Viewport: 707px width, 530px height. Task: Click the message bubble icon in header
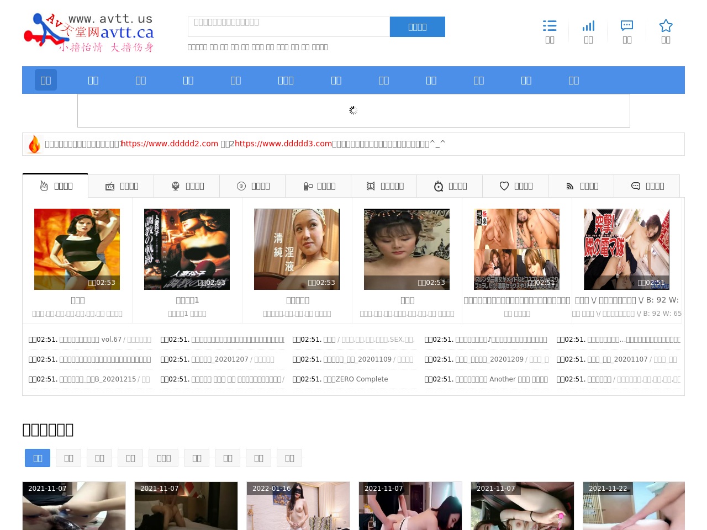pyautogui.click(x=627, y=26)
